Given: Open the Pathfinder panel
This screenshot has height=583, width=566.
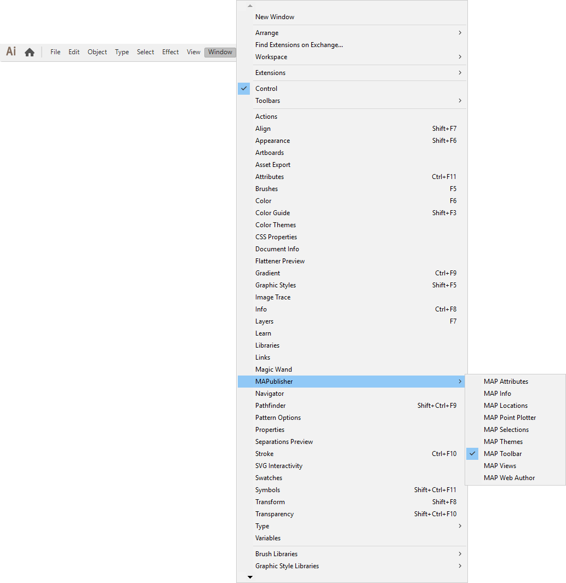Looking at the screenshot, I should pyautogui.click(x=352, y=406).
